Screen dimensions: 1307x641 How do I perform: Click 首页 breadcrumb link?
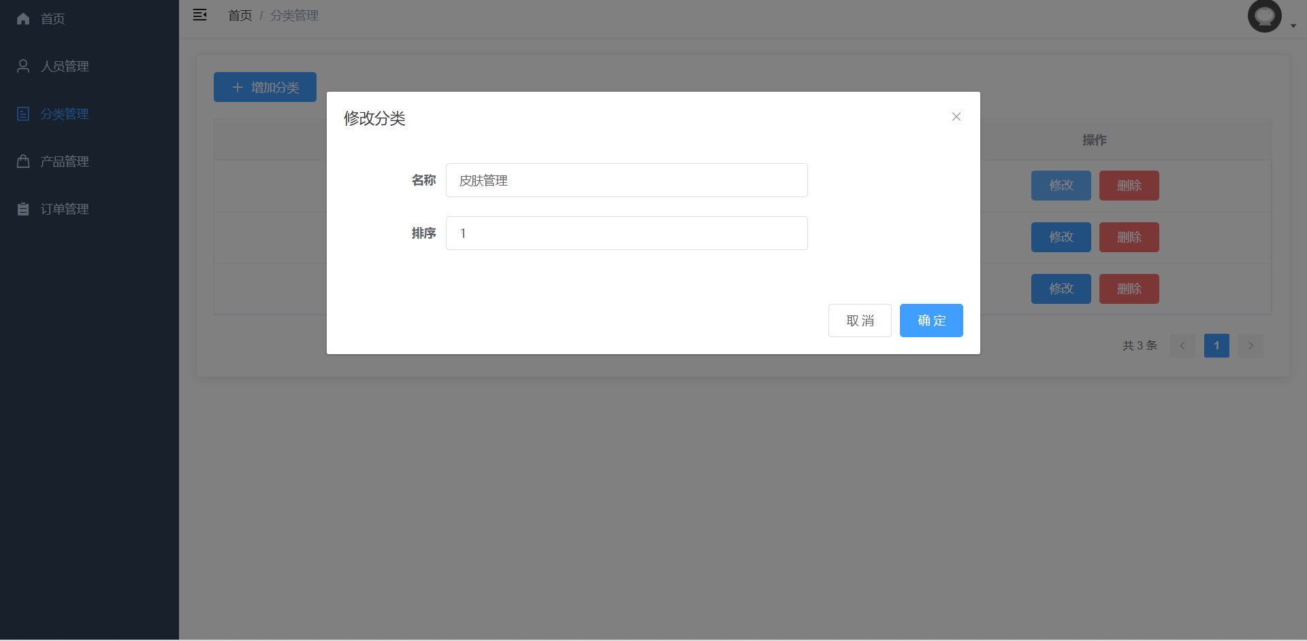(240, 16)
